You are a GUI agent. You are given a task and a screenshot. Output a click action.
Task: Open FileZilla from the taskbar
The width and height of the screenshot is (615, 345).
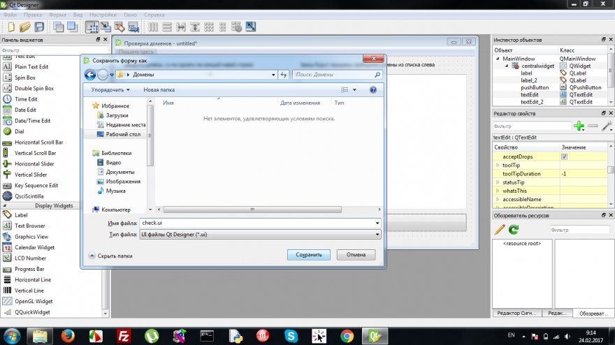(124, 336)
